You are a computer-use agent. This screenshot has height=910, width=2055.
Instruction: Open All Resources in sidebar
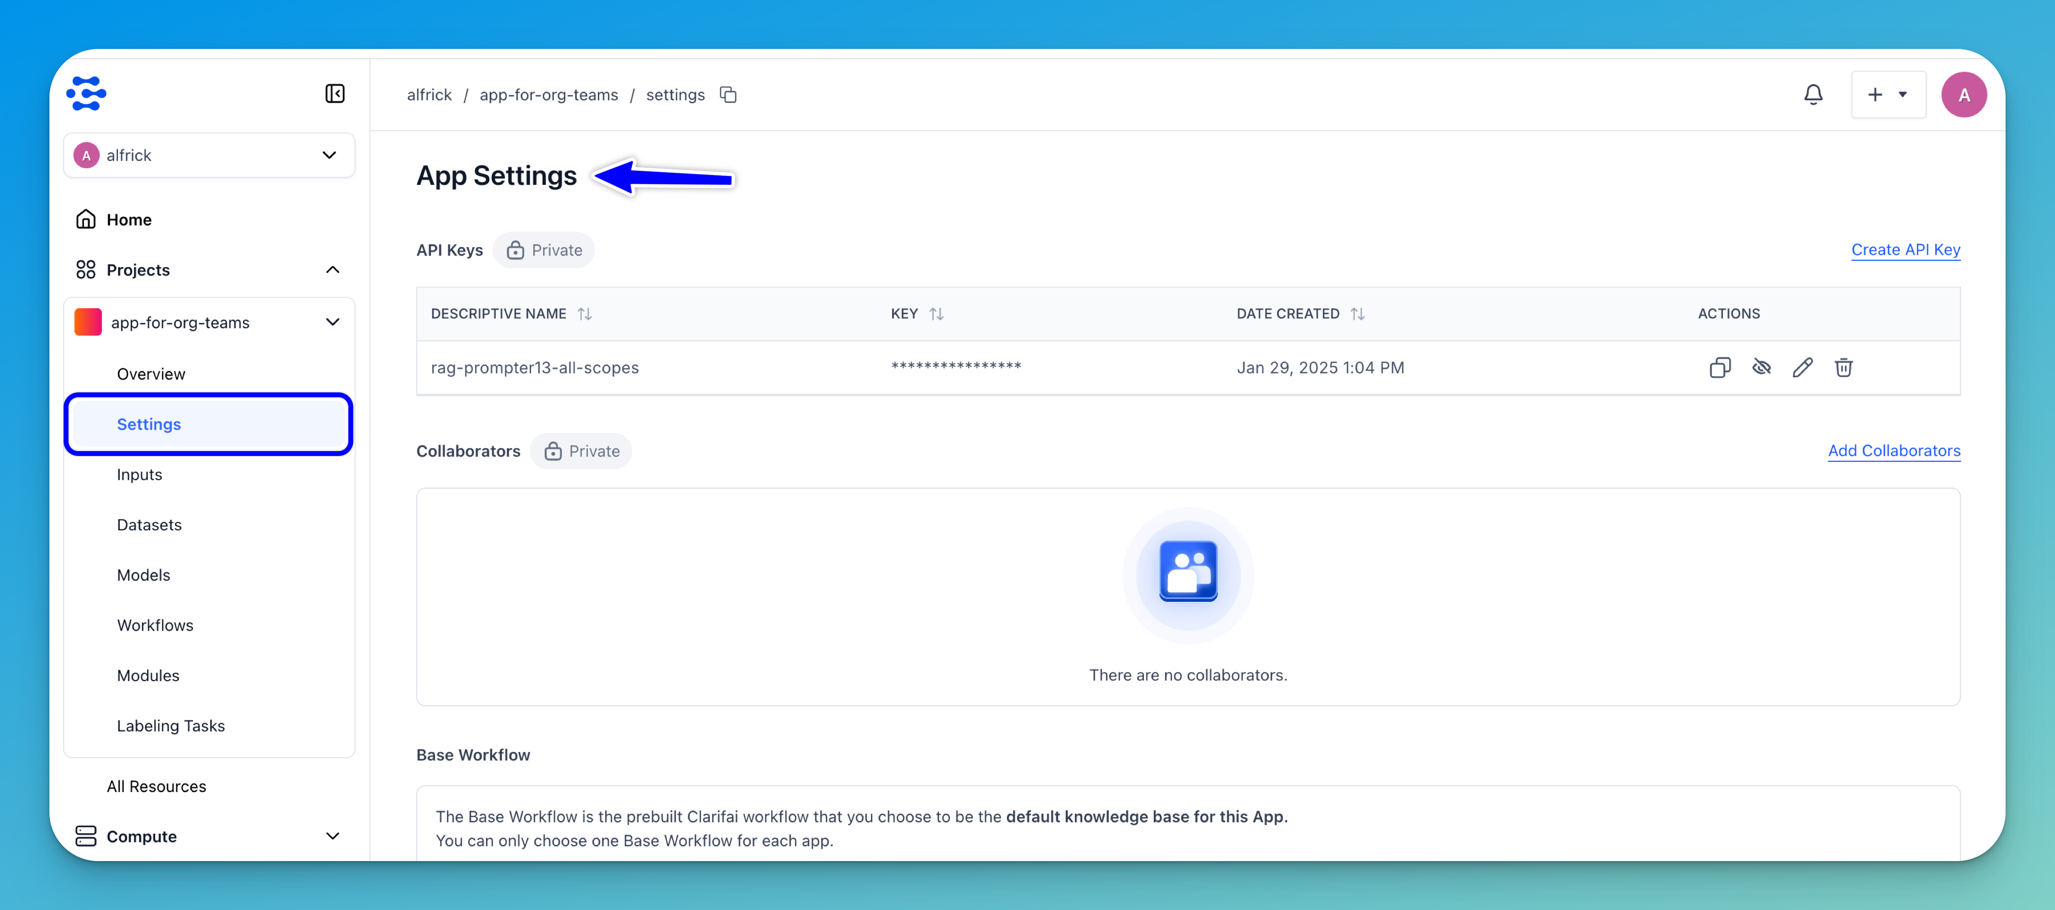157,786
